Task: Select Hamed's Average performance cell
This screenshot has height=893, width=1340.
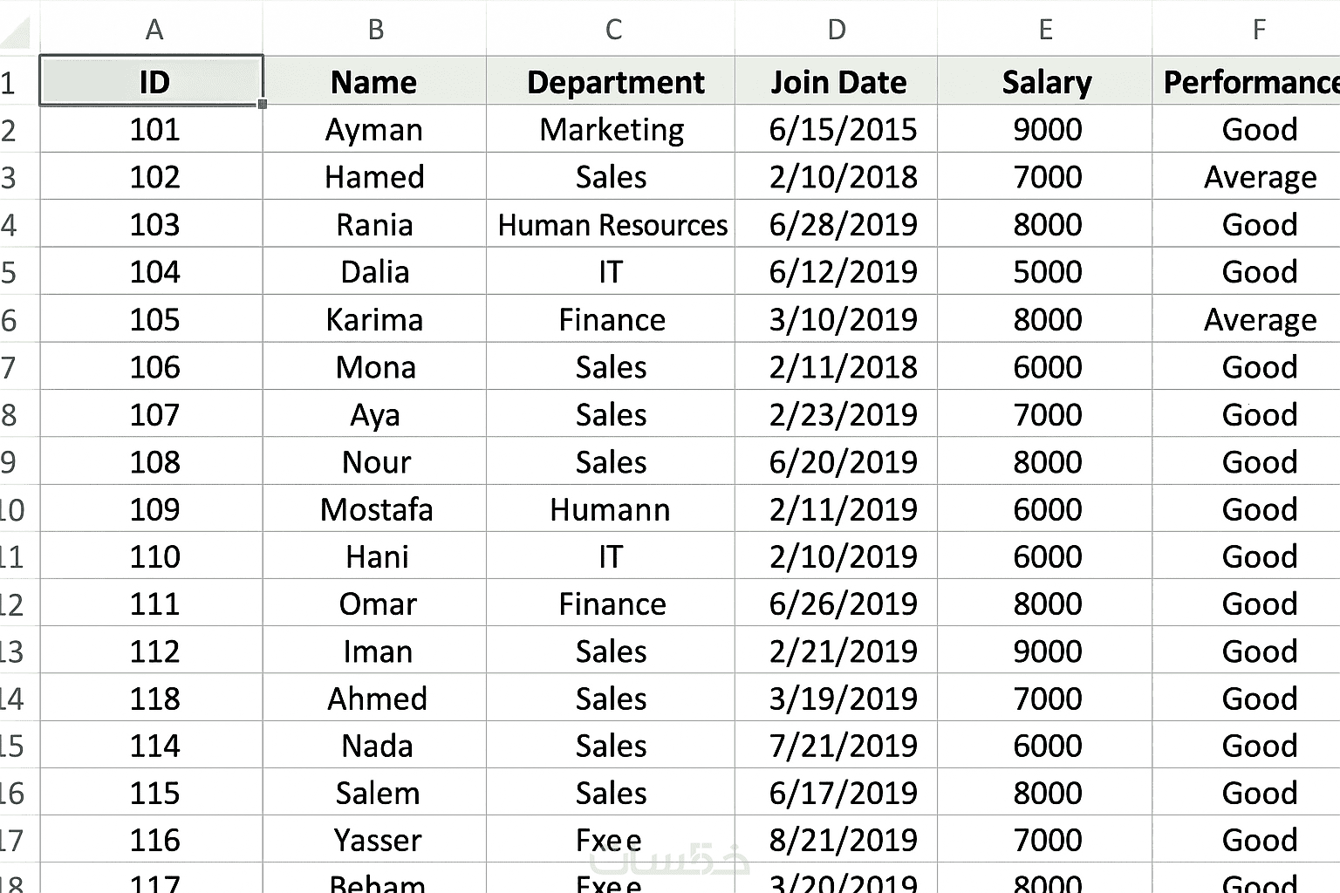Action: [x=1259, y=178]
